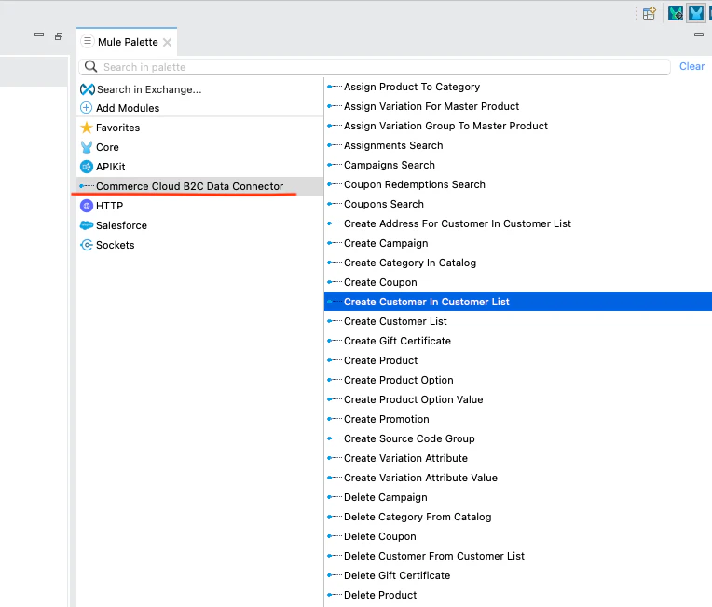Click the Favorites star icon
Screen dimensions: 712x607
pyautogui.click(x=87, y=128)
